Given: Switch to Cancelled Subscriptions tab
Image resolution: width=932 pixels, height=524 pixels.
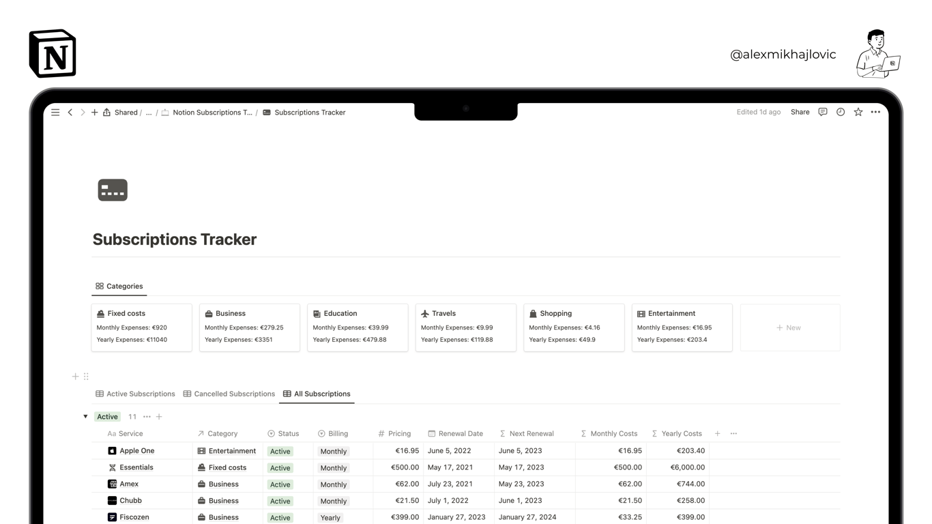Looking at the screenshot, I should coord(229,394).
